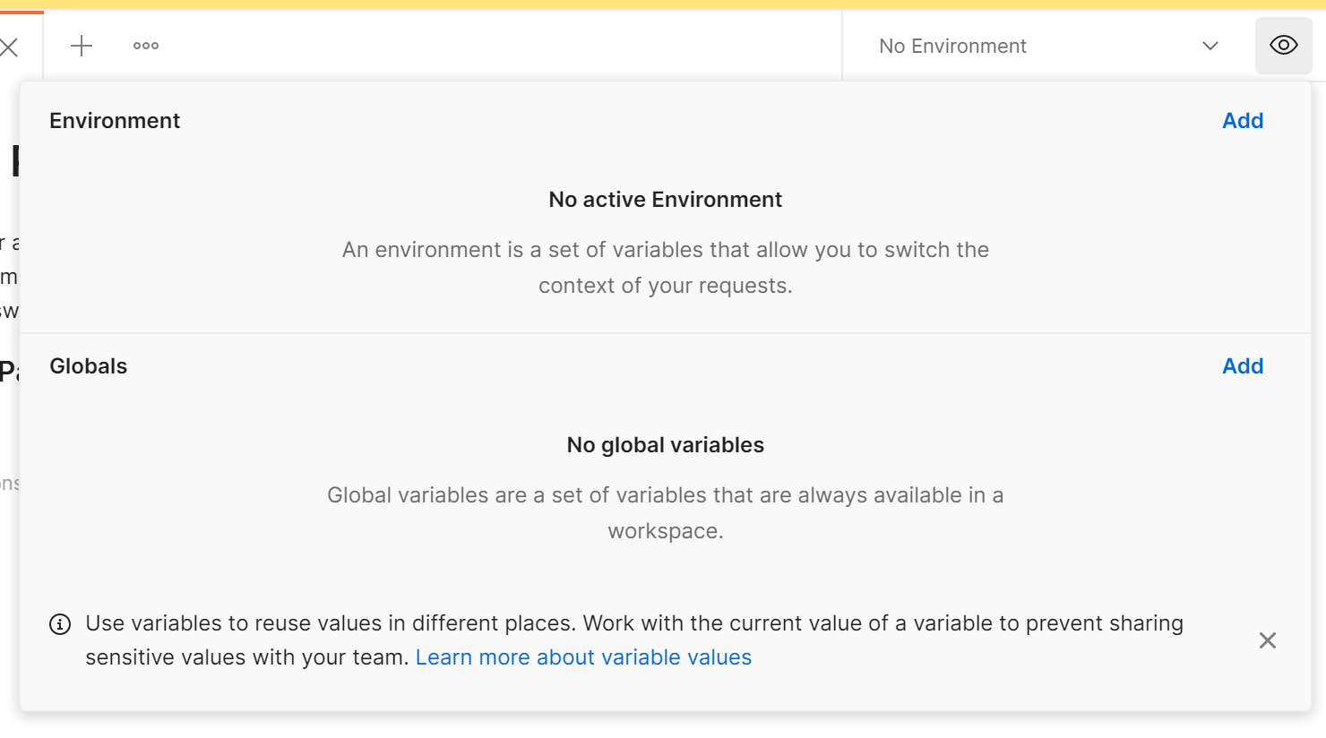Image resolution: width=1326 pixels, height=738 pixels.
Task: Select the Environment section heading
Action: point(115,121)
